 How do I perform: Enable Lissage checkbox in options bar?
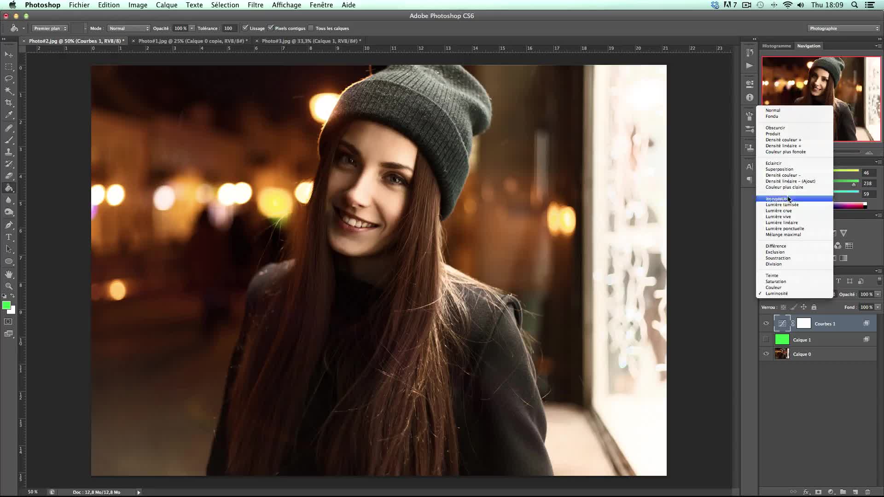point(244,28)
